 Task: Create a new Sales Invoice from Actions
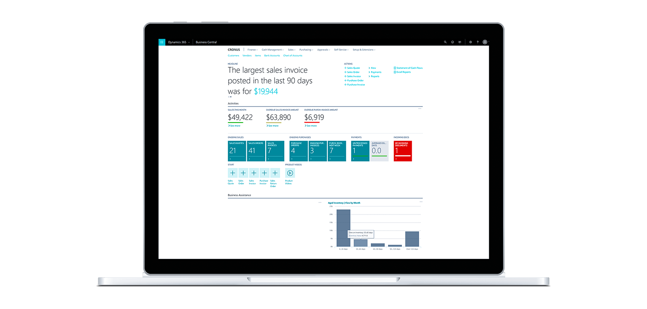[x=353, y=76]
